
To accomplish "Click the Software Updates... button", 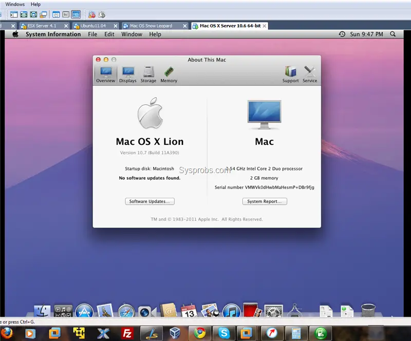I will (x=150, y=201).
